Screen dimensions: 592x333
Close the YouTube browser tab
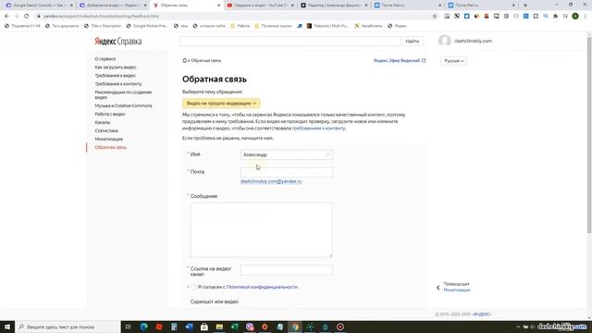pyautogui.click(x=292, y=6)
